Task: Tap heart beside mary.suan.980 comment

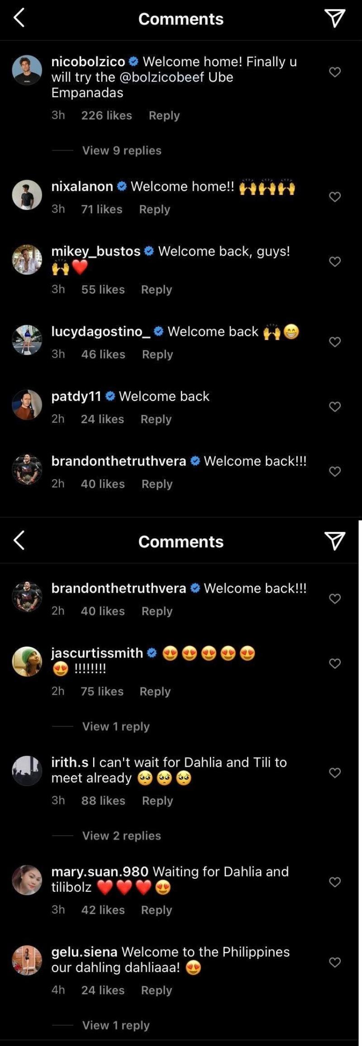Action: click(x=335, y=882)
